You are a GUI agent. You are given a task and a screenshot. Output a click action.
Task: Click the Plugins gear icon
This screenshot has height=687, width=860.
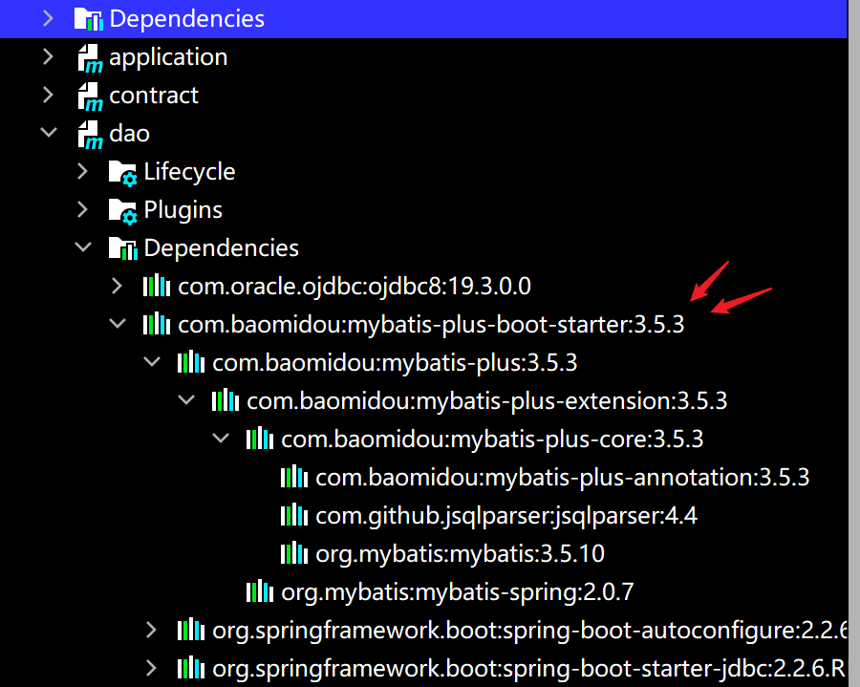(122, 209)
